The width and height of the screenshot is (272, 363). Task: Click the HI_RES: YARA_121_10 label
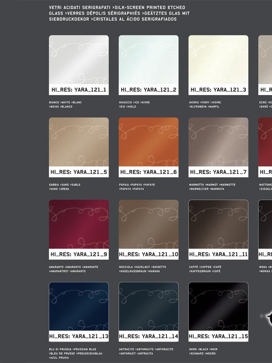(148, 254)
